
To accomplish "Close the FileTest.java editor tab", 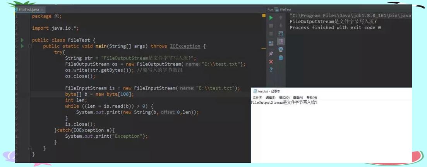I will (43, 10).
